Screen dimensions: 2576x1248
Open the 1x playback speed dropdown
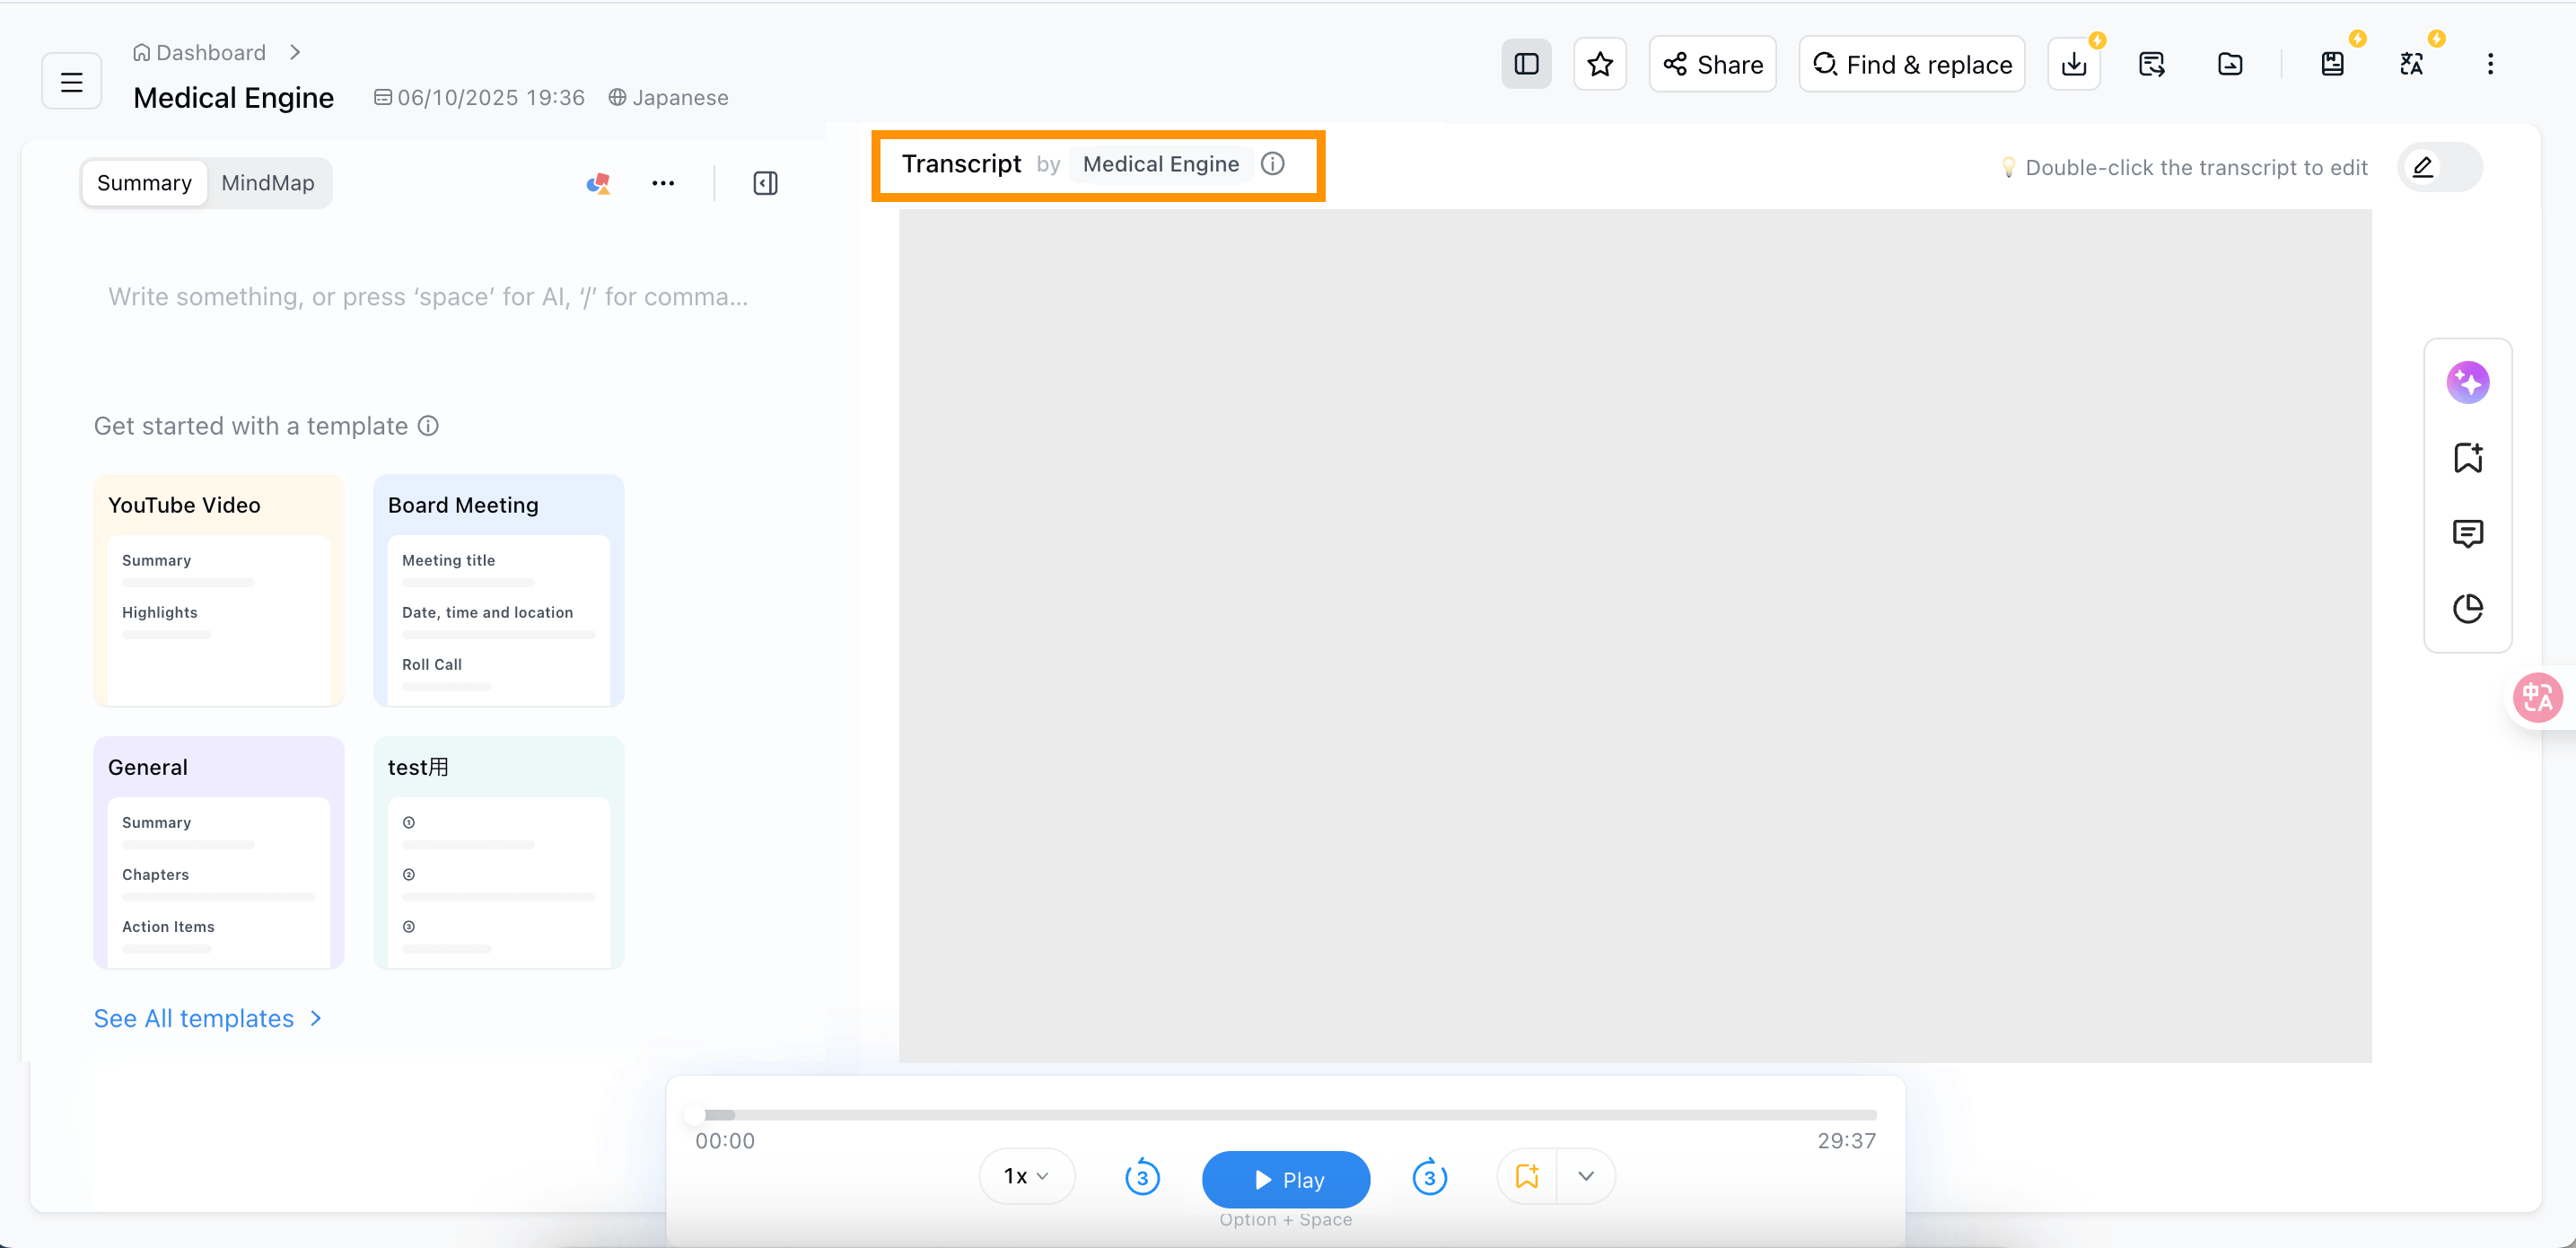click(1027, 1176)
